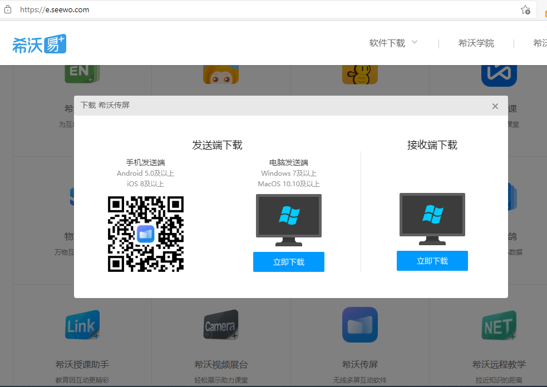Close the 下载 希沃传屏 dialog
This screenshot has height=387, width=547.
(495, 106)
